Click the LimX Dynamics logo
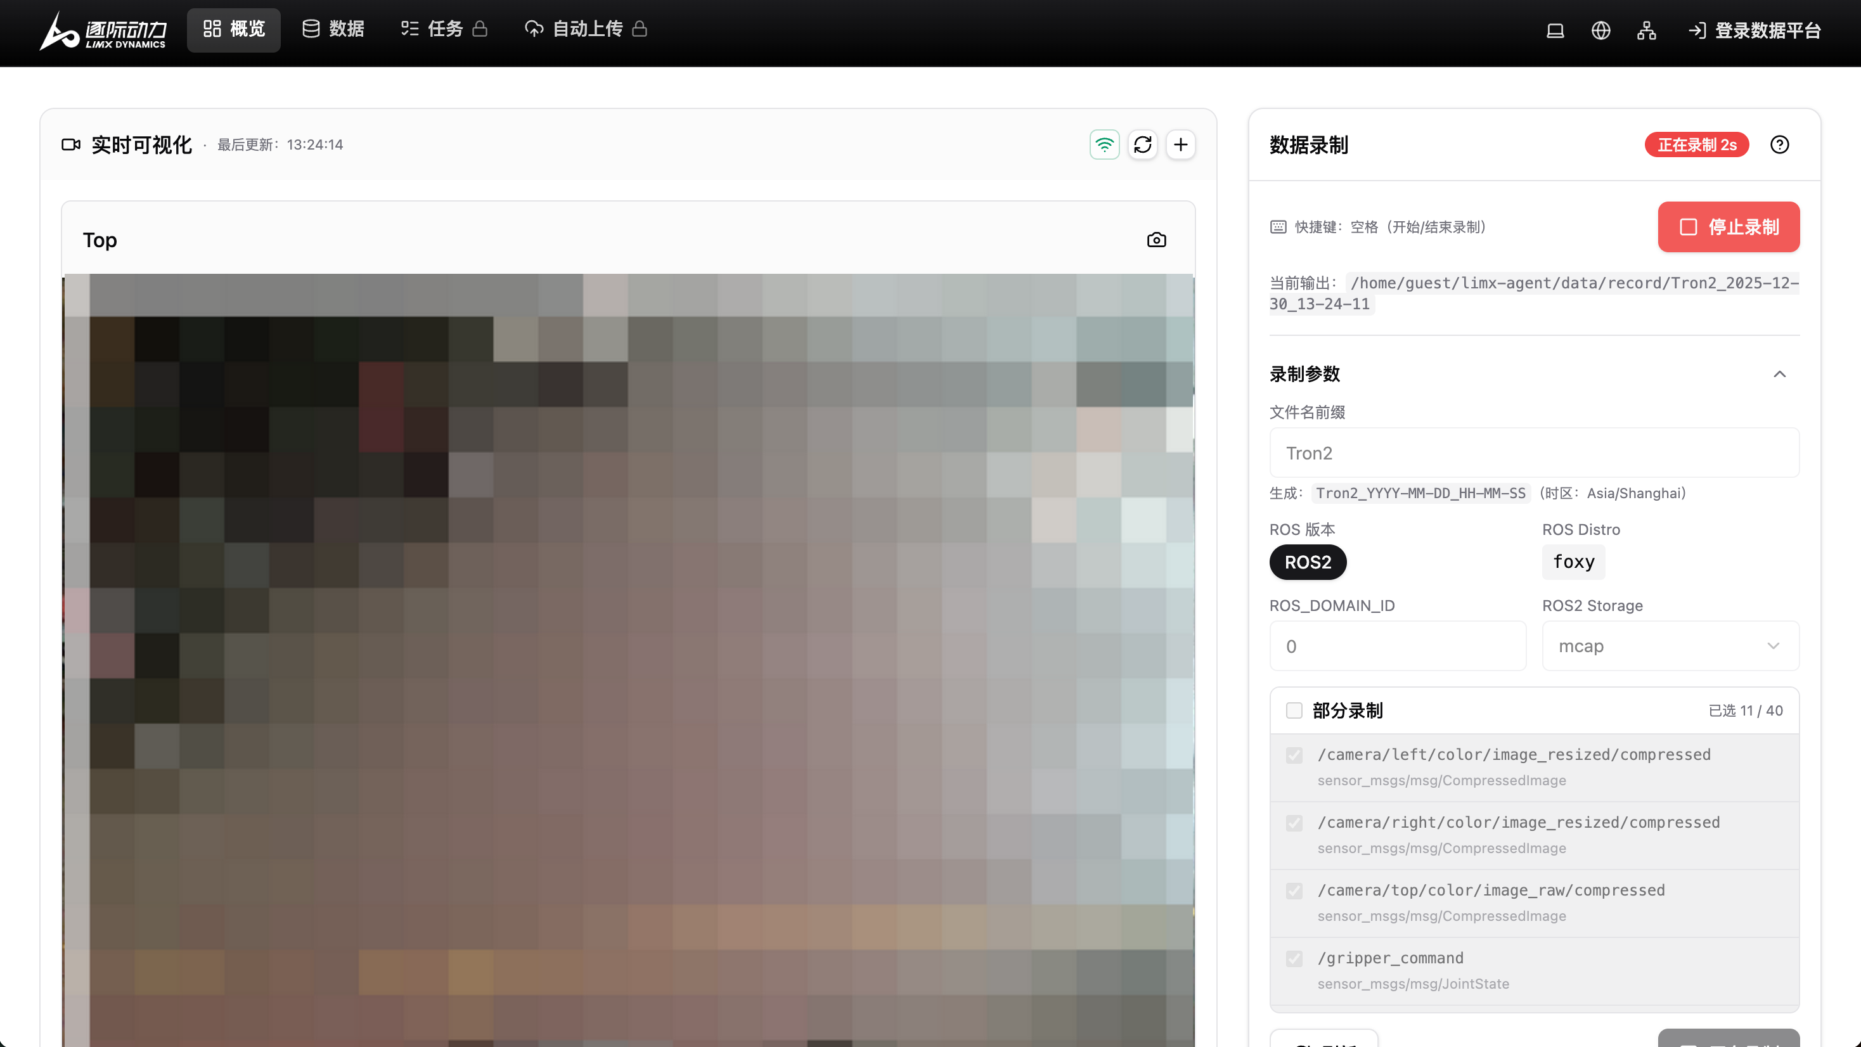1861x1047 pixels. (103, 30)
